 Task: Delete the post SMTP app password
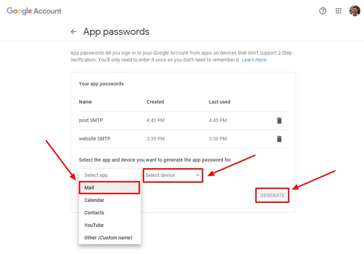[x=279, y=120]
